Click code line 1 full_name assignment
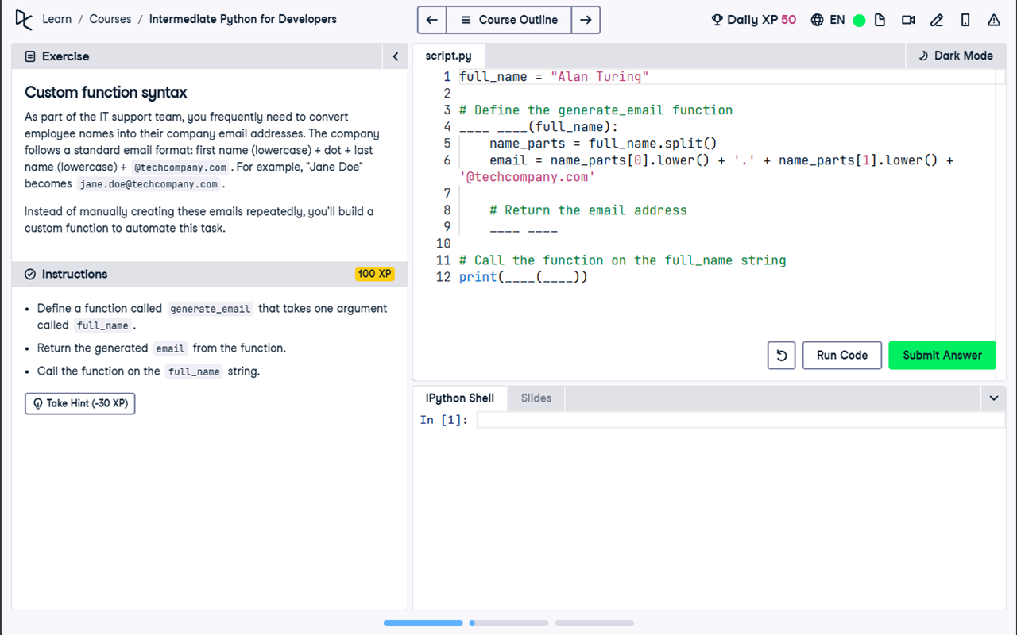The image size is (1017, 635). click(554, 77)
